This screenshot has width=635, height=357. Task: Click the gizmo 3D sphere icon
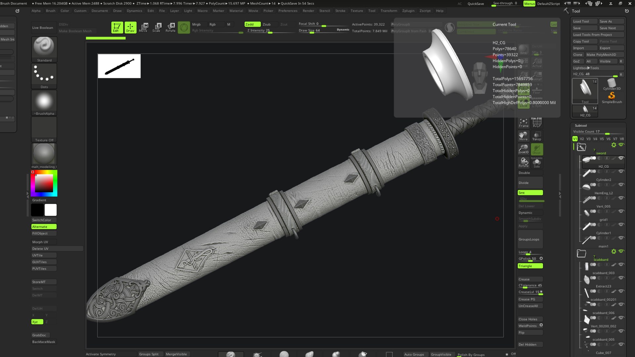tap(184, 27)
